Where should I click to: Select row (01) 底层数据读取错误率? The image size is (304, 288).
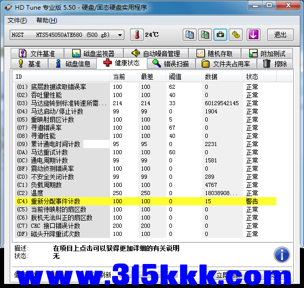[x=145, y=87]
